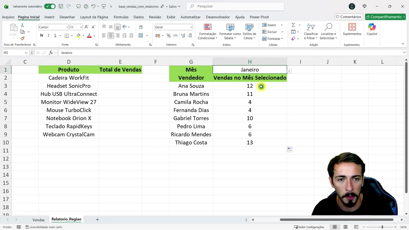The width and height of the screenshot is (409, 230).
Task: Open the Dados ribbon tab
Action: (x=139, y=17)
